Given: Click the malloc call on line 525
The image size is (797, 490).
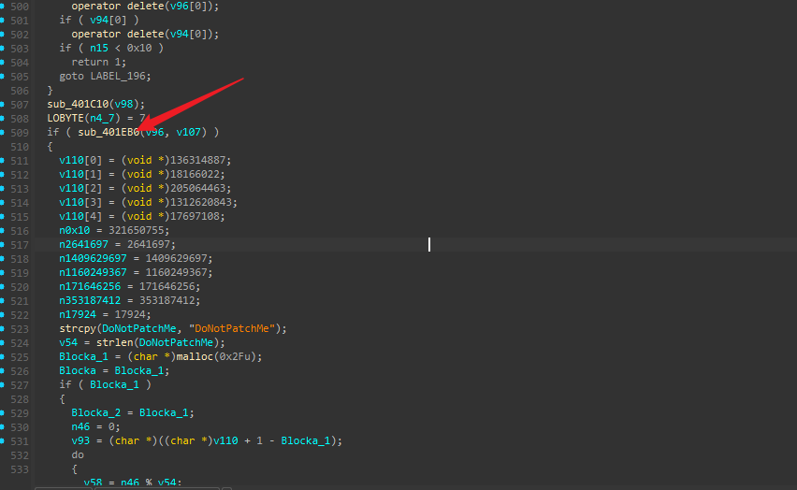Looking at the screenshot, I should point(195,357).
